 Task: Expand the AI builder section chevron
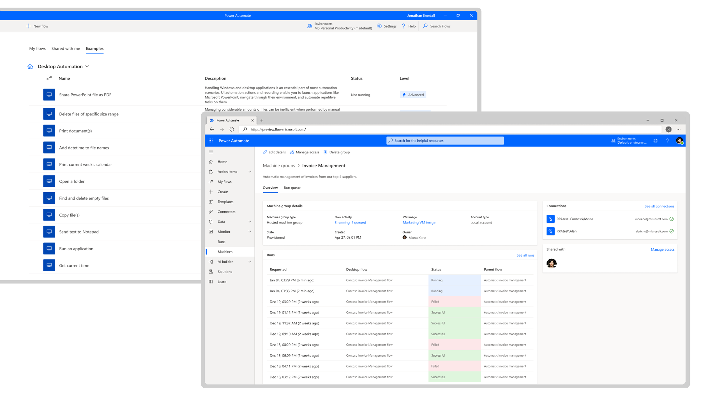pyautogui.click(x=250, y=261)
